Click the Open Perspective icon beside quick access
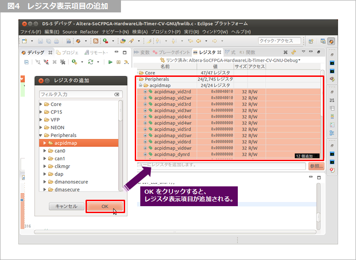The image size is (356, 260). tap(311, 41)
